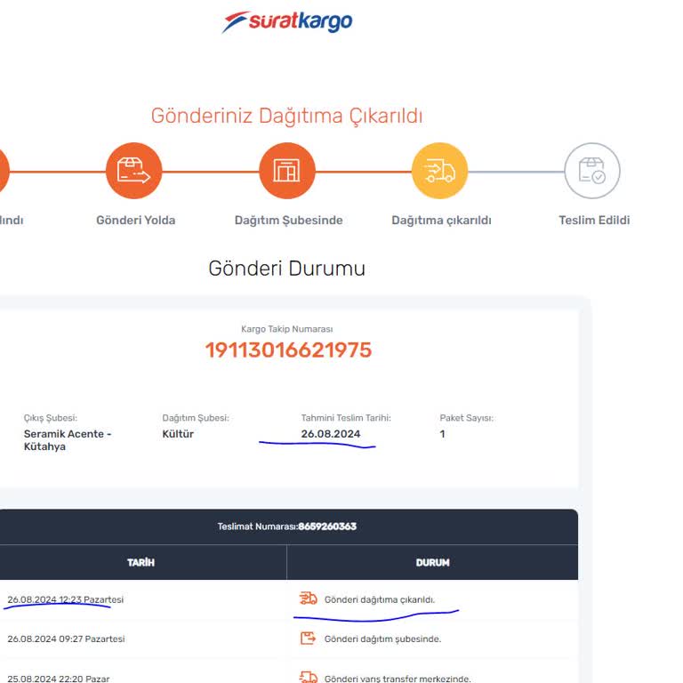Select delivery number 8659260363
683x683 pixels.
click(327, 526)
